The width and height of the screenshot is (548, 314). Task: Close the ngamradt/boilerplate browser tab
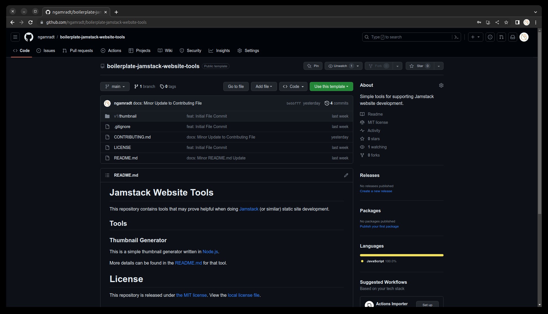(x=106, y=12)
